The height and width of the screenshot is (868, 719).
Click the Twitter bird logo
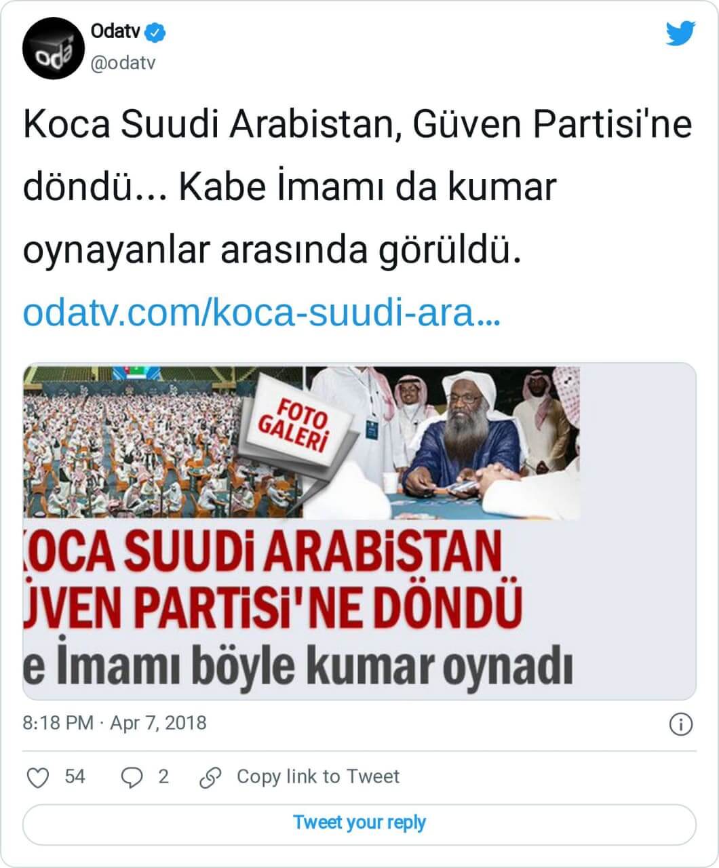(680, 33)
